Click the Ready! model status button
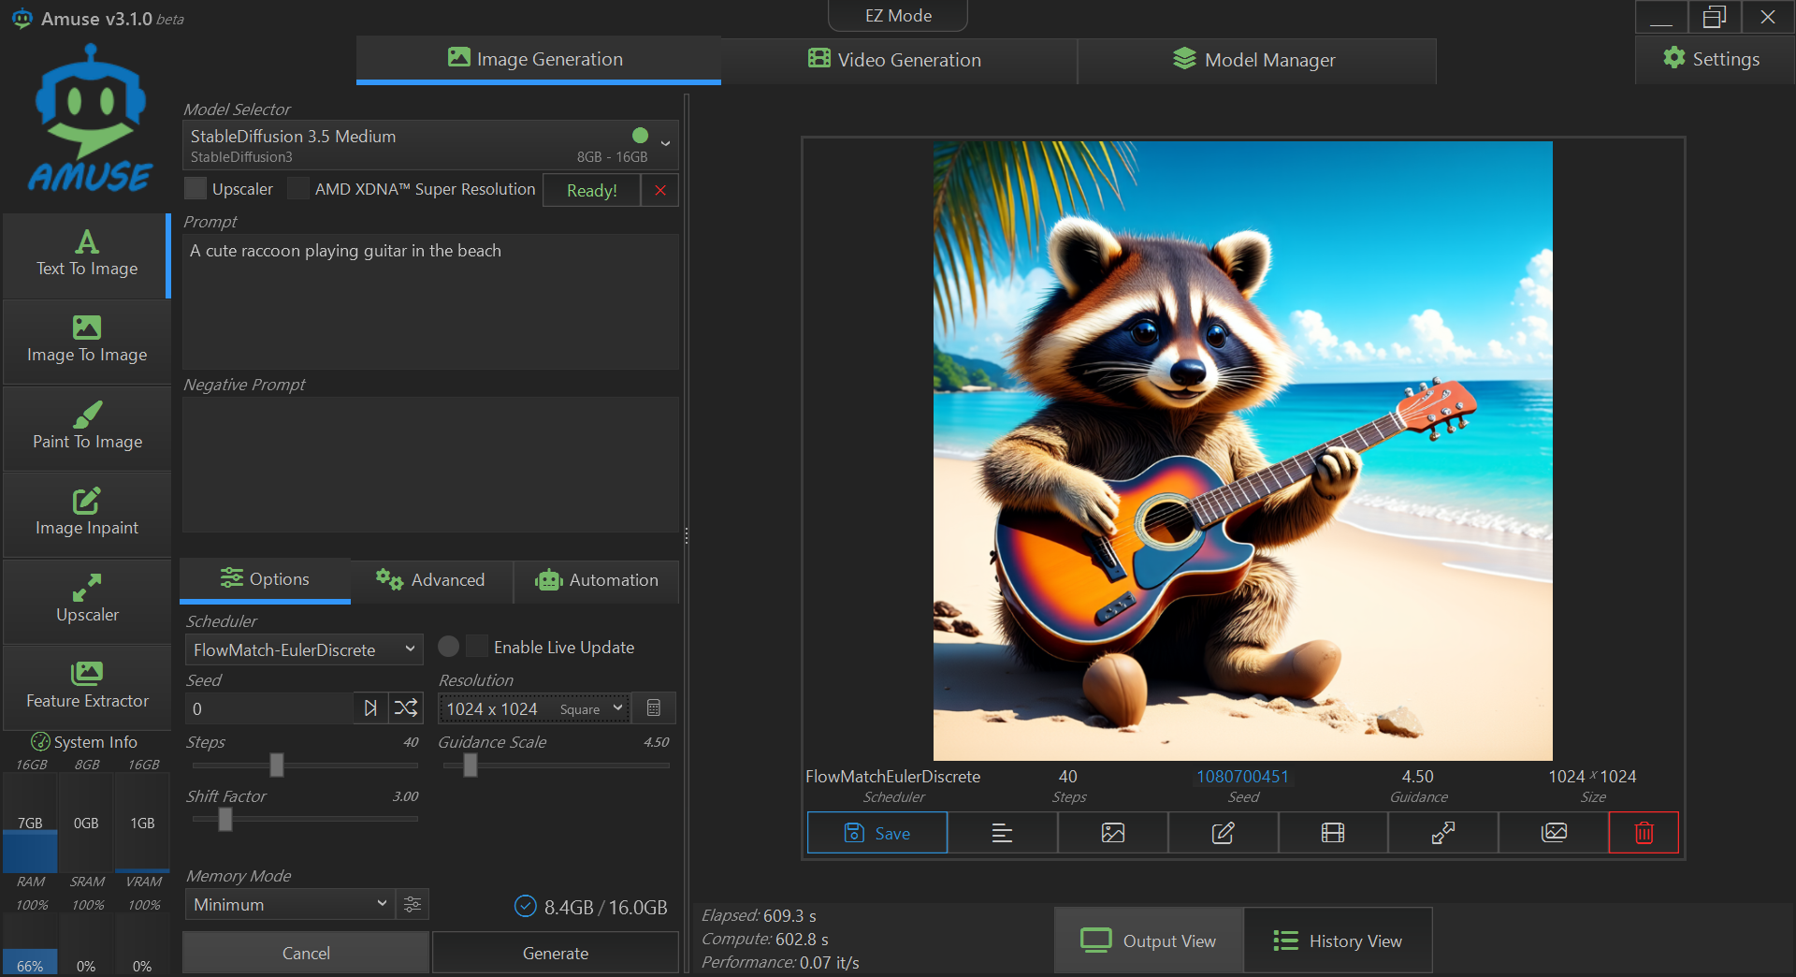The height and width of the screenshot is (977, 1796). coord(592,190)
